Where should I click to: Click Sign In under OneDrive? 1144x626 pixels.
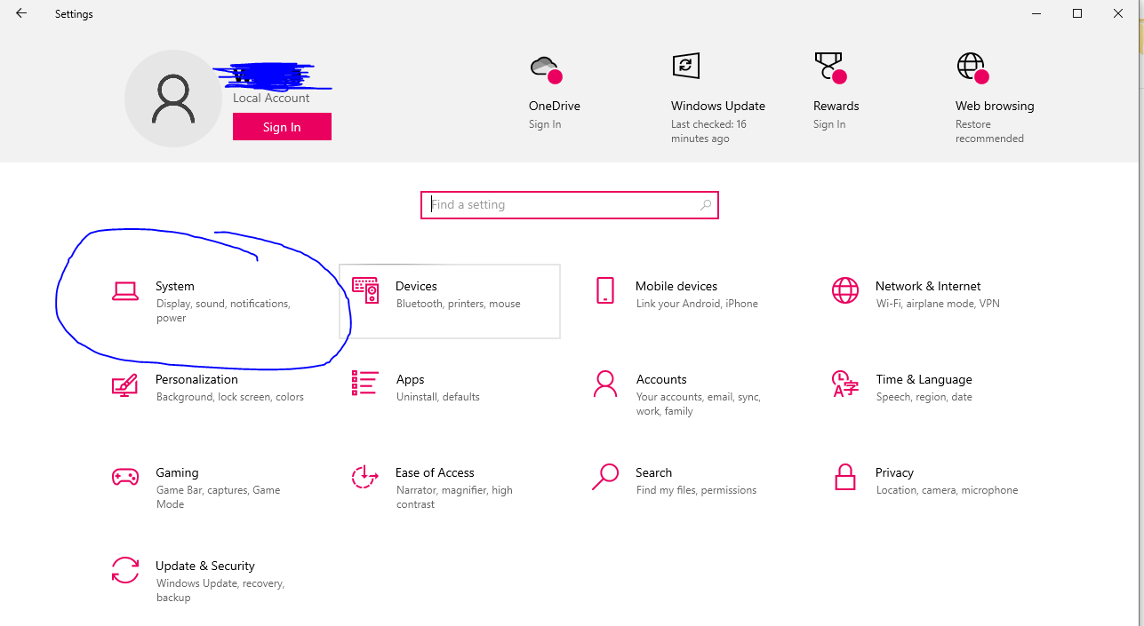click(545, 124)
